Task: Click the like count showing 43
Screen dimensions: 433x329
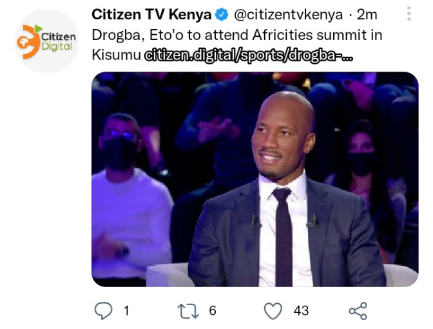Action: (x=301, y=311)
